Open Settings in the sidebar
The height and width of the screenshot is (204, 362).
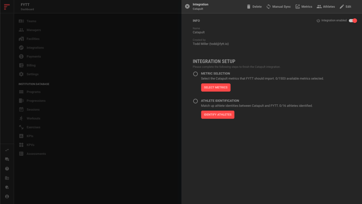pyautogui.click(x=33, y=74)
